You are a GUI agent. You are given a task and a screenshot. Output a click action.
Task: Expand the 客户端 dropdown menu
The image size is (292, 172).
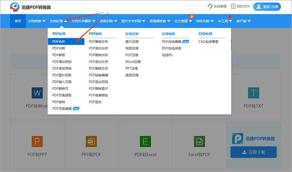click(x=243, y=21)
